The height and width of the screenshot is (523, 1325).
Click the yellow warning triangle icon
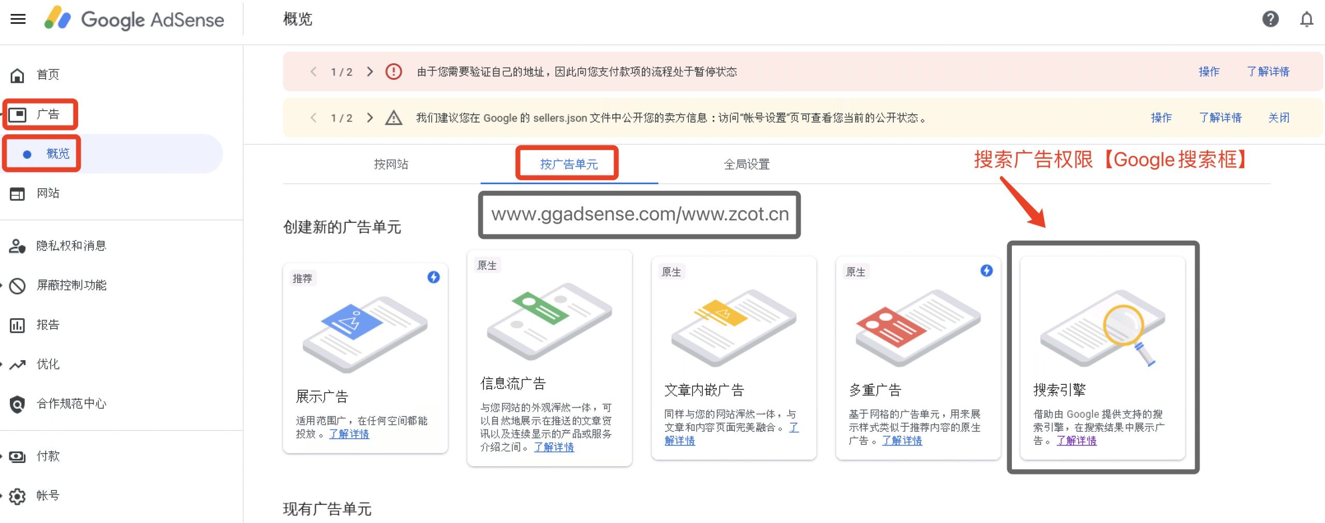point(394,118)
